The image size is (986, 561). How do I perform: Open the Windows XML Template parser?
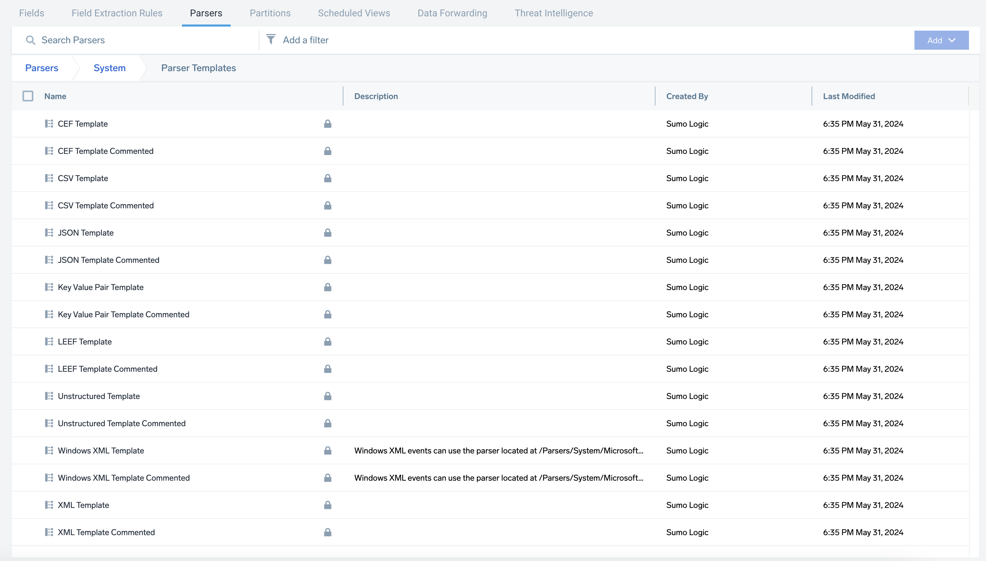(x=101, y=450)
